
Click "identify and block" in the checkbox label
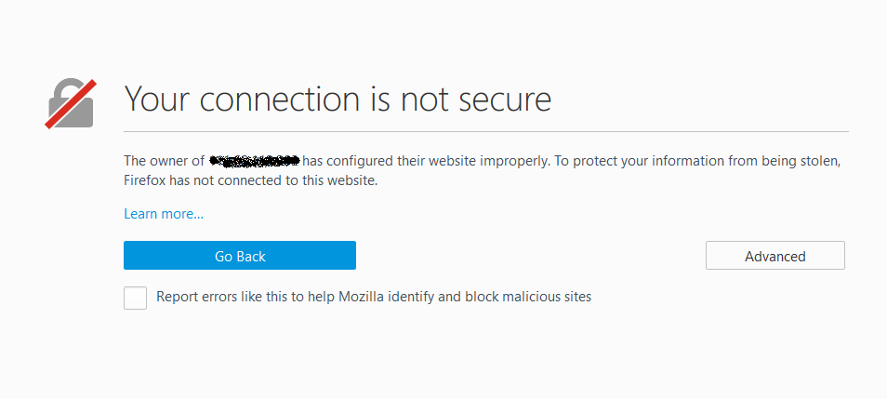[x=450, y=298]
